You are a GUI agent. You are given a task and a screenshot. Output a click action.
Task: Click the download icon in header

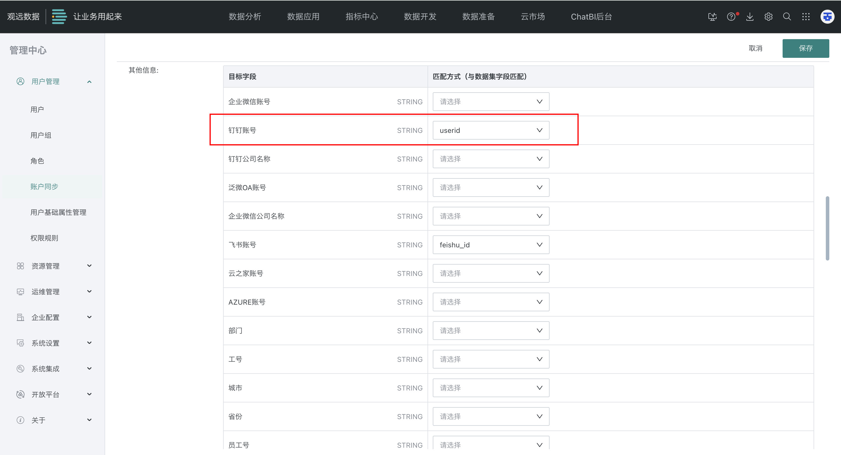(750, 17)
